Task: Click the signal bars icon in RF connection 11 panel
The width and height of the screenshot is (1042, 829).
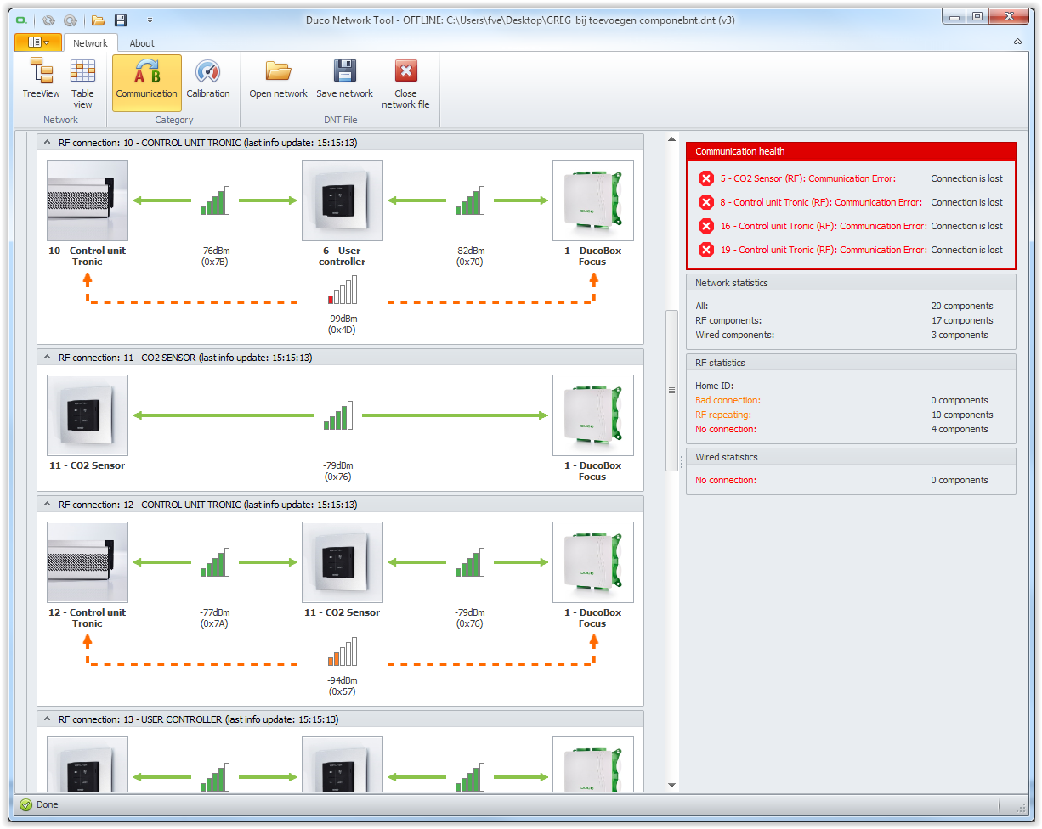Action: click(338, 415)
